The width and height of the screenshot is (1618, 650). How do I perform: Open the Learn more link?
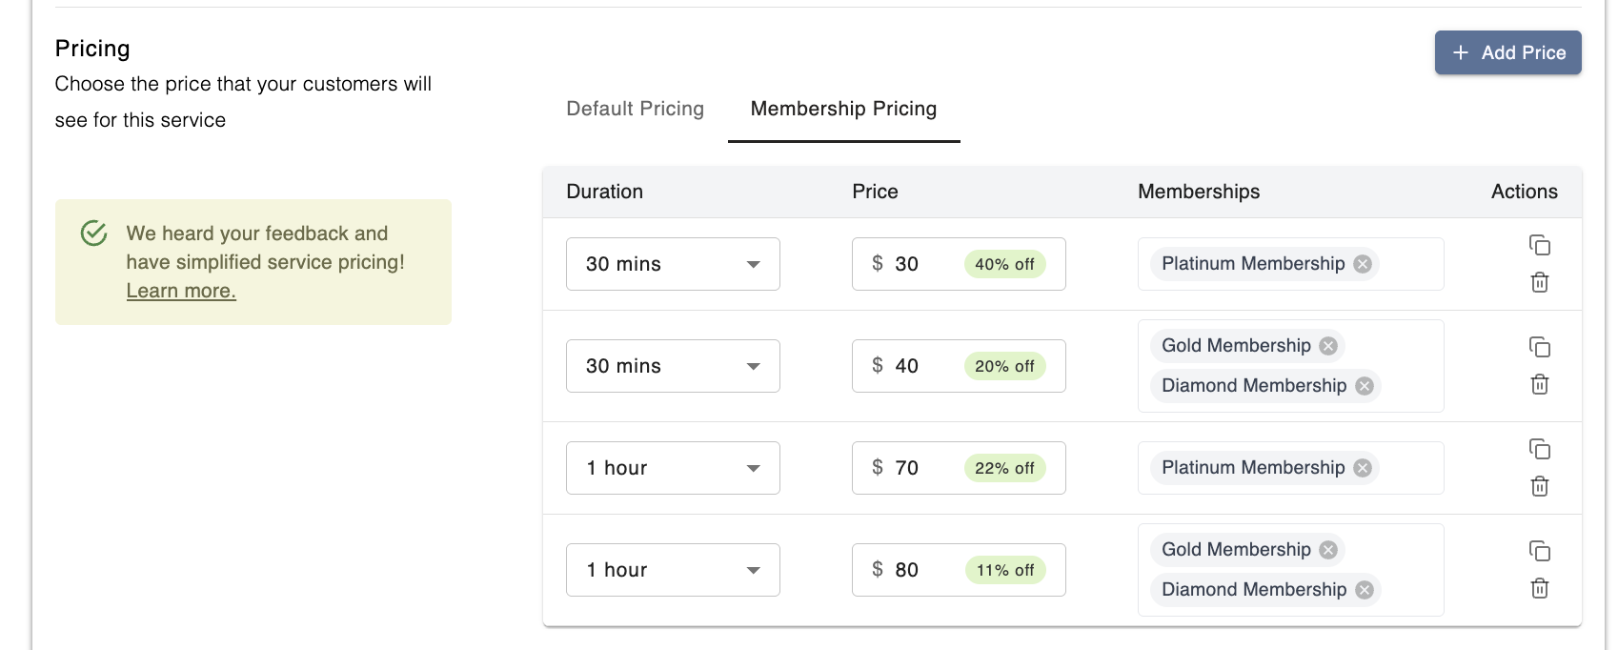[x=181, y=291]
